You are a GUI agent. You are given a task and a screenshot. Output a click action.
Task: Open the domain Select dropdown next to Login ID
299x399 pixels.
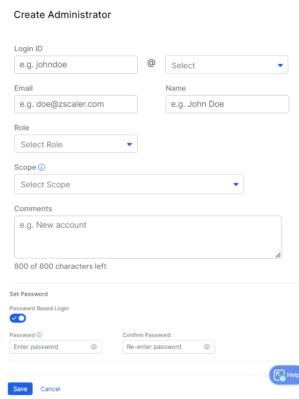pos(226,64)
